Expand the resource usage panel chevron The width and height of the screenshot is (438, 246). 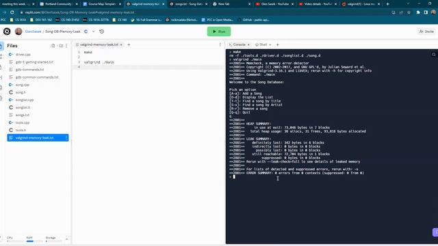tap(67, 239)
